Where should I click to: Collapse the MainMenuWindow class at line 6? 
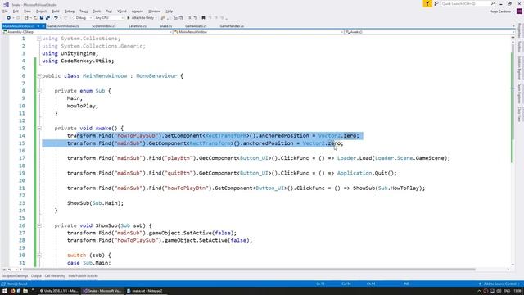(x=39, y=76)
